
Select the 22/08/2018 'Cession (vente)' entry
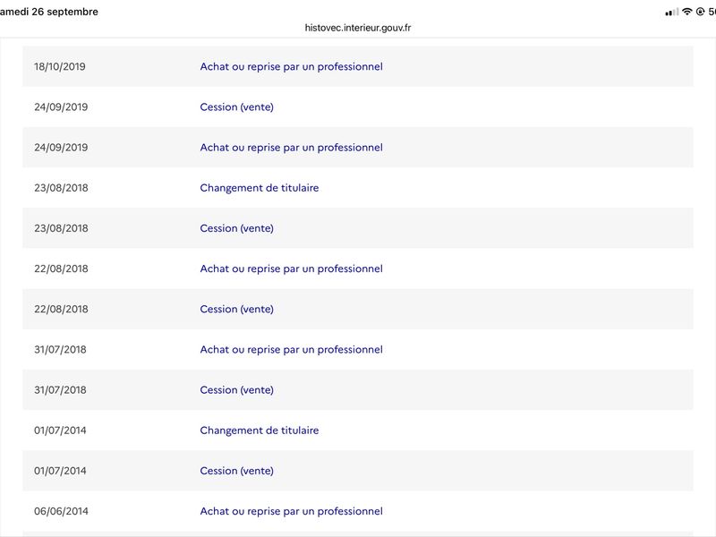(358, 309)
